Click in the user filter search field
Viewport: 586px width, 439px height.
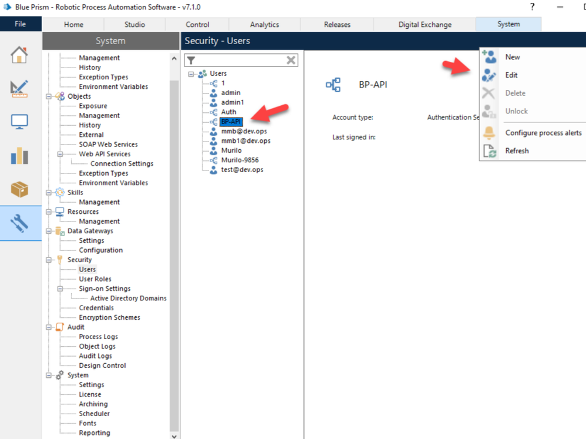click(x=240, y=60)
